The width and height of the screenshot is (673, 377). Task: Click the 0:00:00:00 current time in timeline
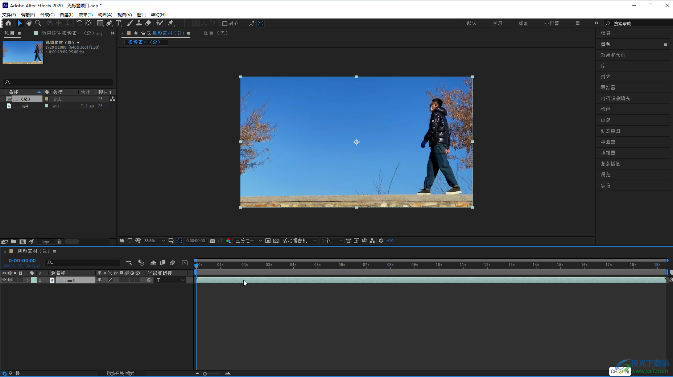tap(22, 261)
